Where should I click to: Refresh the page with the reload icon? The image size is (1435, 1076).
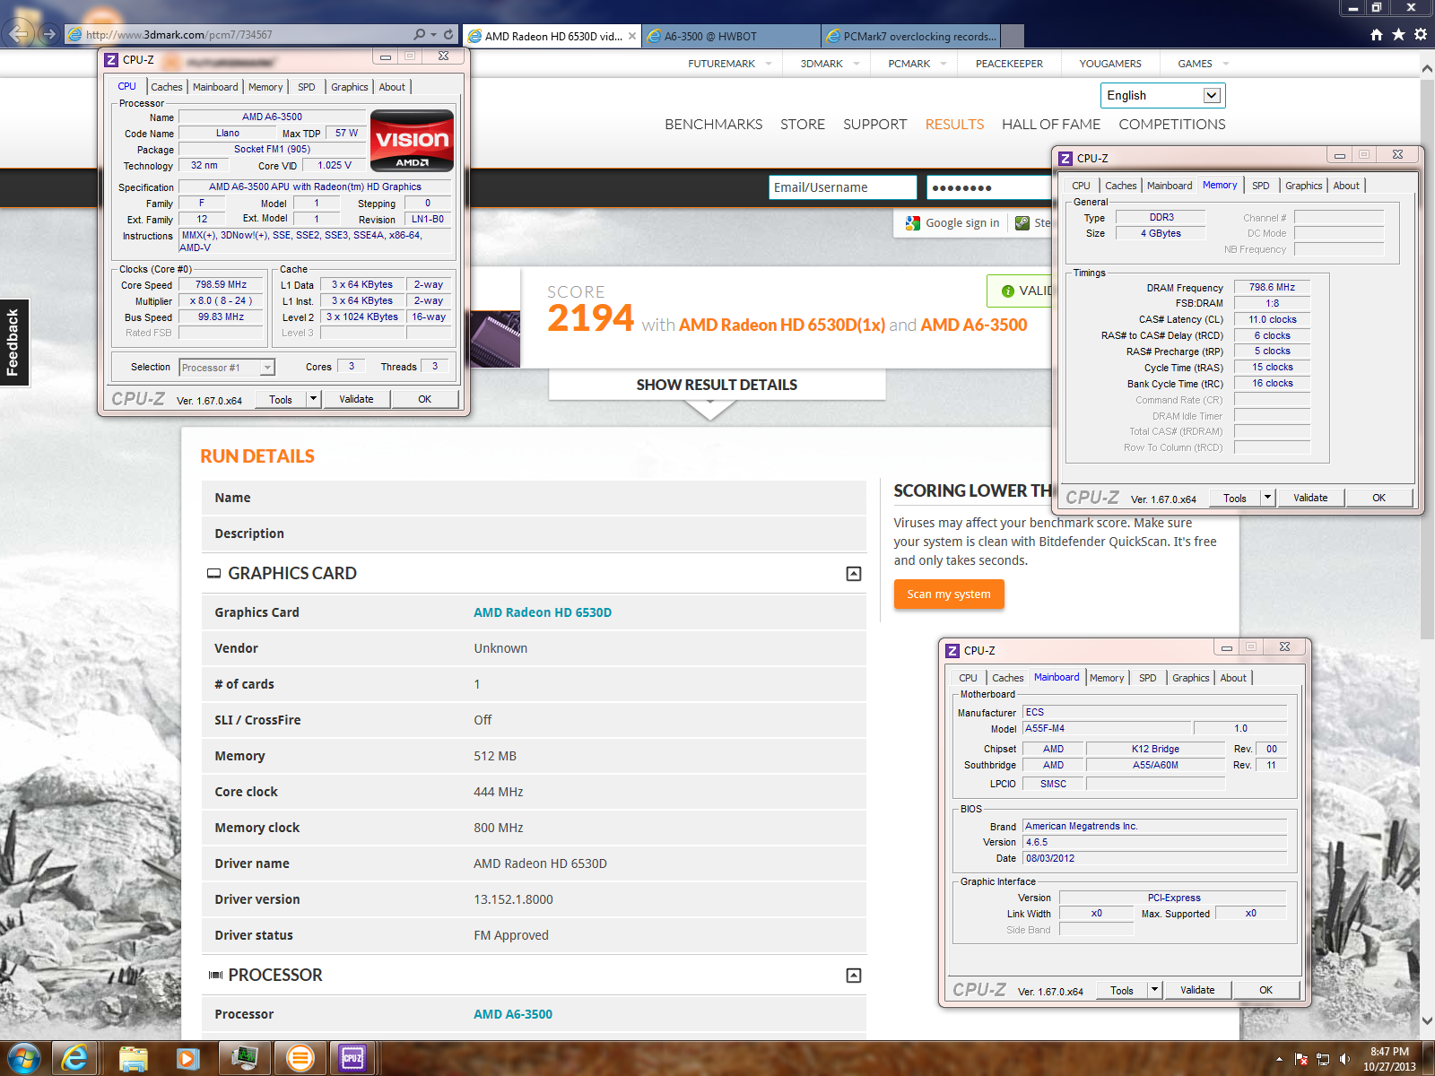[x=448, y=34]
